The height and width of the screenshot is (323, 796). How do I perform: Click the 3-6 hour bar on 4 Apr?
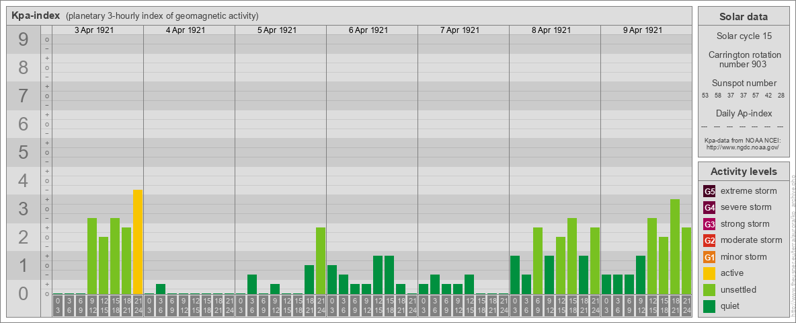coord(161,289)
